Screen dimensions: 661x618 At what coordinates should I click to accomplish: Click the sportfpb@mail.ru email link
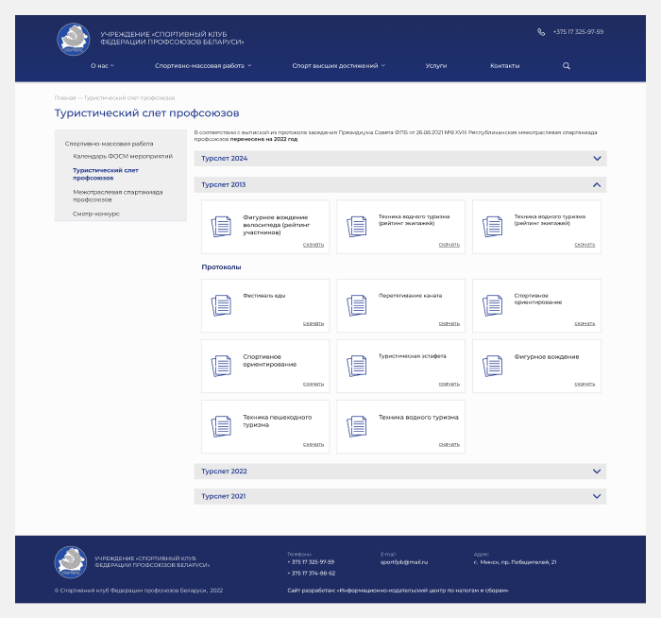(x=404, y=562)
